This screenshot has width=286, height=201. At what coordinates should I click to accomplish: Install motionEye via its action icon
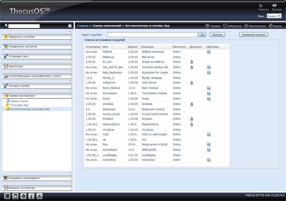pos(209,160)
